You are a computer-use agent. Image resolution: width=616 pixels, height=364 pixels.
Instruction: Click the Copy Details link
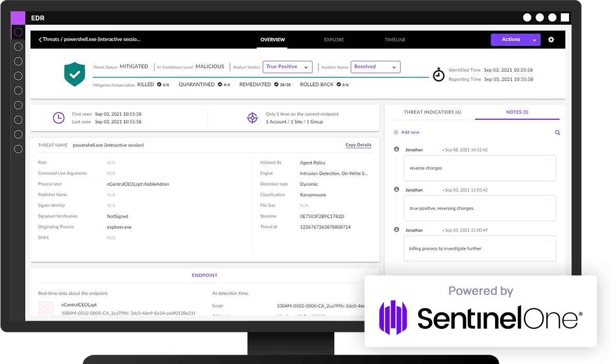click(x=358, y=145)
